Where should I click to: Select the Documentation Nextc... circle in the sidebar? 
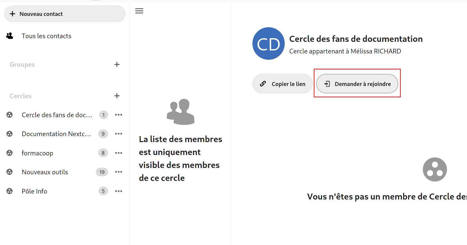pos(57,133)
